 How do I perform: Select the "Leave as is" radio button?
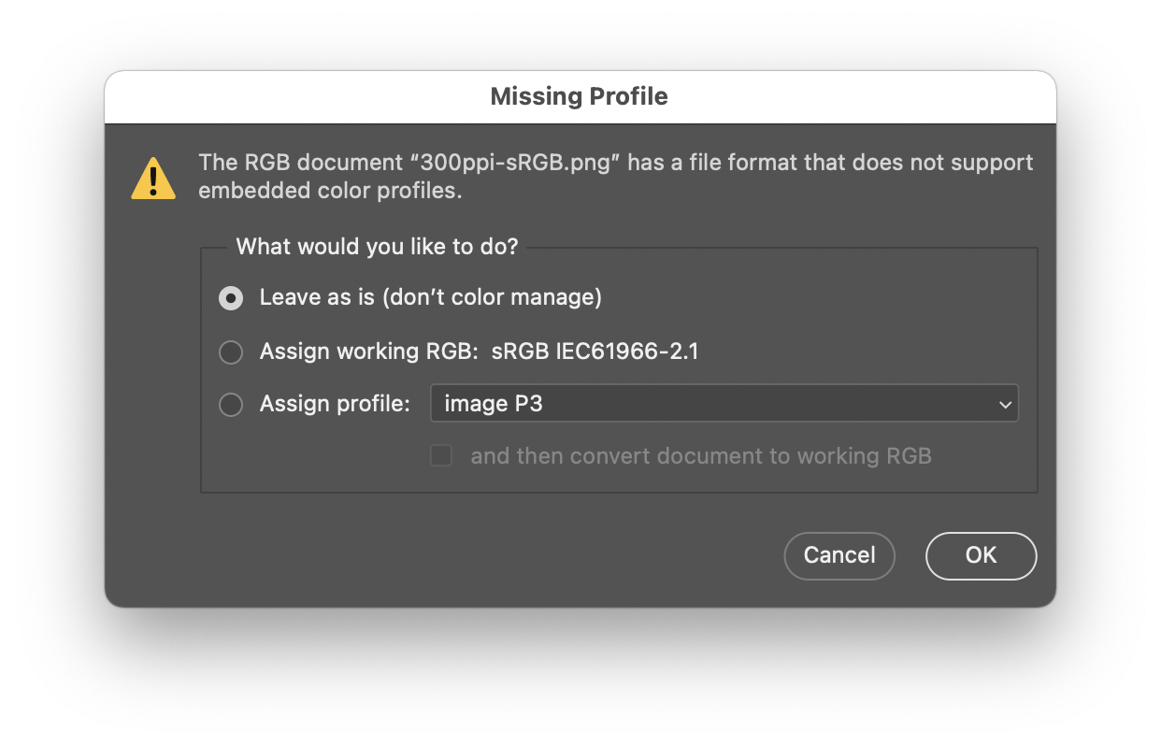(231, 298)
